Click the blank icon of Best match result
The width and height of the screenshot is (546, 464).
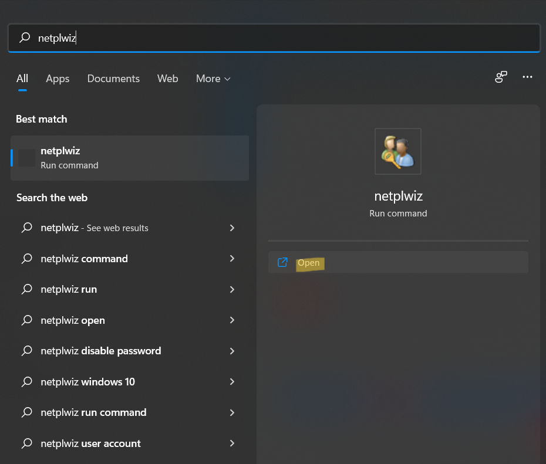tap(26, 158)
